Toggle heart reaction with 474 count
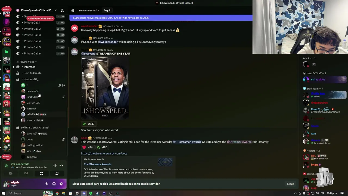 click(x=87, y=147)
